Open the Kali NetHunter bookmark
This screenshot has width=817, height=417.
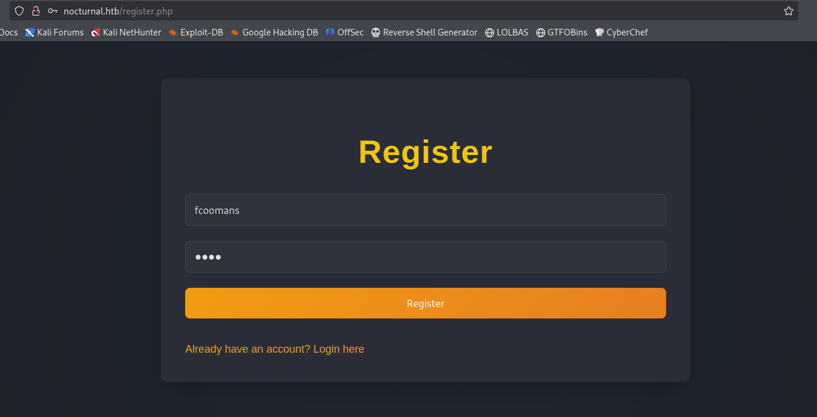point(126,32)
